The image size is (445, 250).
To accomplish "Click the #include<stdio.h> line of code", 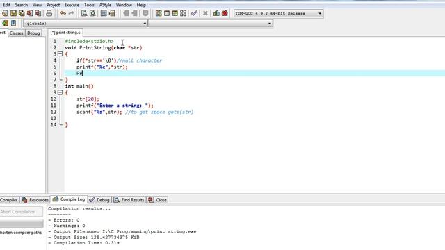I will tap(89, 41).
